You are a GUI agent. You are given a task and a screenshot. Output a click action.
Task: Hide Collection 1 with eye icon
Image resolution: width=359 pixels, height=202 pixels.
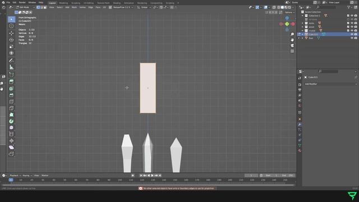[352, 16]
